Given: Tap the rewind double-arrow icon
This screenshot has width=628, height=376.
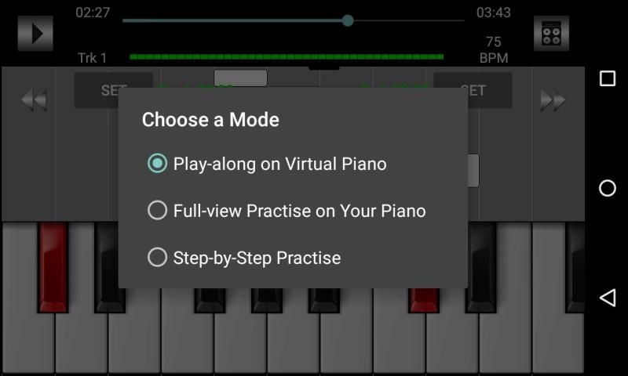Looking at the screenshot, I should tap(34, 100).
